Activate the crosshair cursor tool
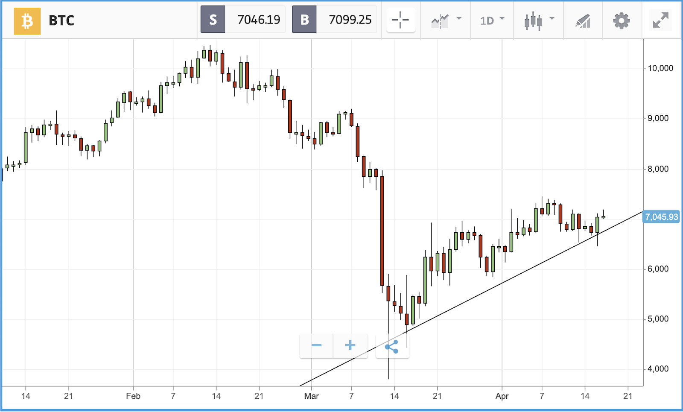The image size is (683, 412). click(400, 20)
